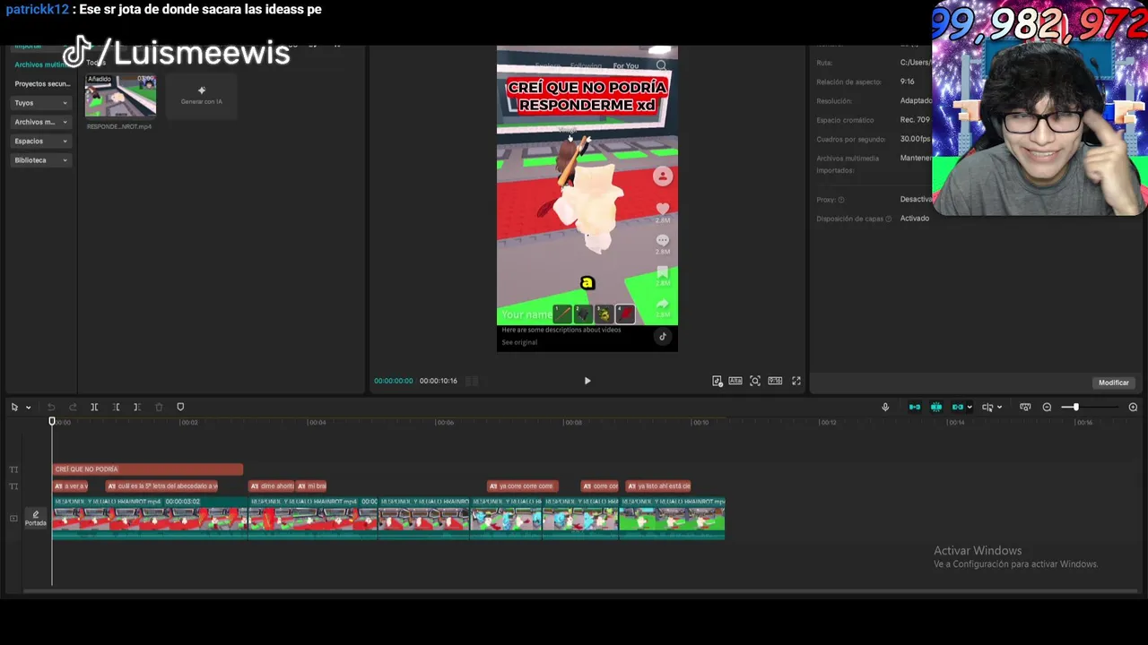Select caption clip 'dime ahorita'
The height and width of the screenshot is (645, 1148).
[x=272, y=486]
